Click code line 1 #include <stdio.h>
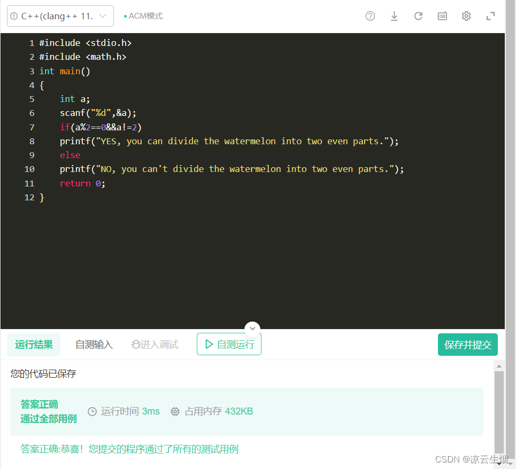516x469 pixels. [x=85, y=43]
